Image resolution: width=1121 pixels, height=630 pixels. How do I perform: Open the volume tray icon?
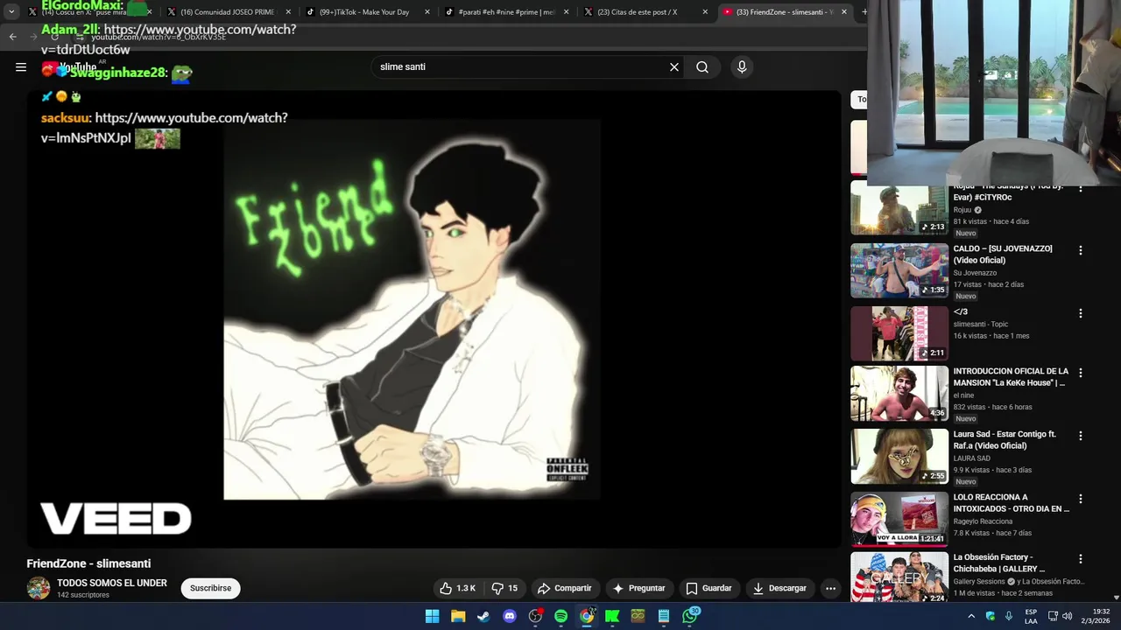click(x=1067, y=616)
